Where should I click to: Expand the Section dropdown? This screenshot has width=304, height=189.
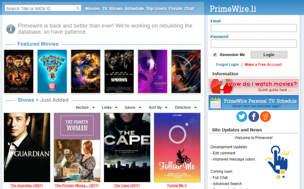(x=85, y=108)
